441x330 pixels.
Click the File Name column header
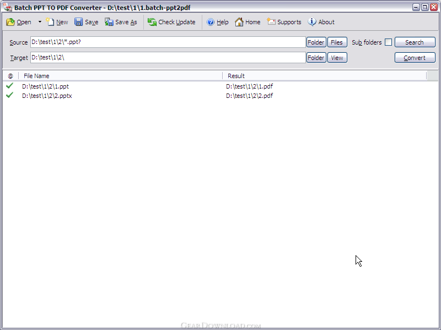(x=120, y=76)
